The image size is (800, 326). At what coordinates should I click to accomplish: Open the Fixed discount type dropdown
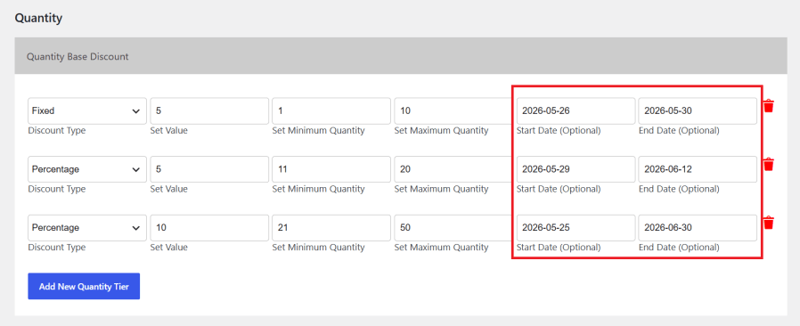tap(87, 110)
